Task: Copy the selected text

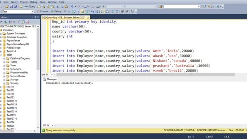Action: tap(62, 7)
